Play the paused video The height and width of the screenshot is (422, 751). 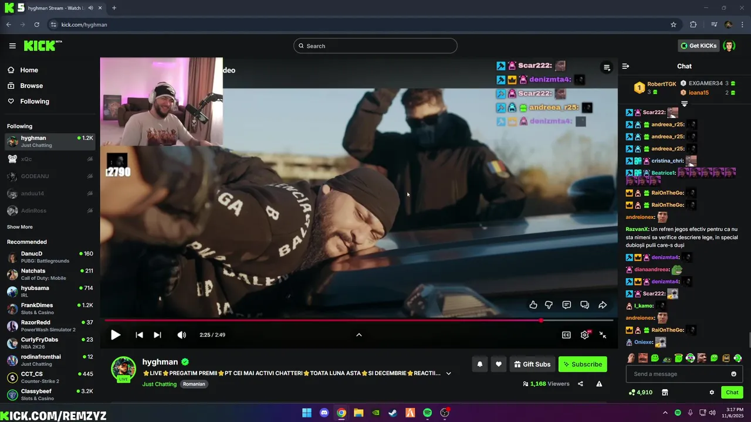pos(116,335)
